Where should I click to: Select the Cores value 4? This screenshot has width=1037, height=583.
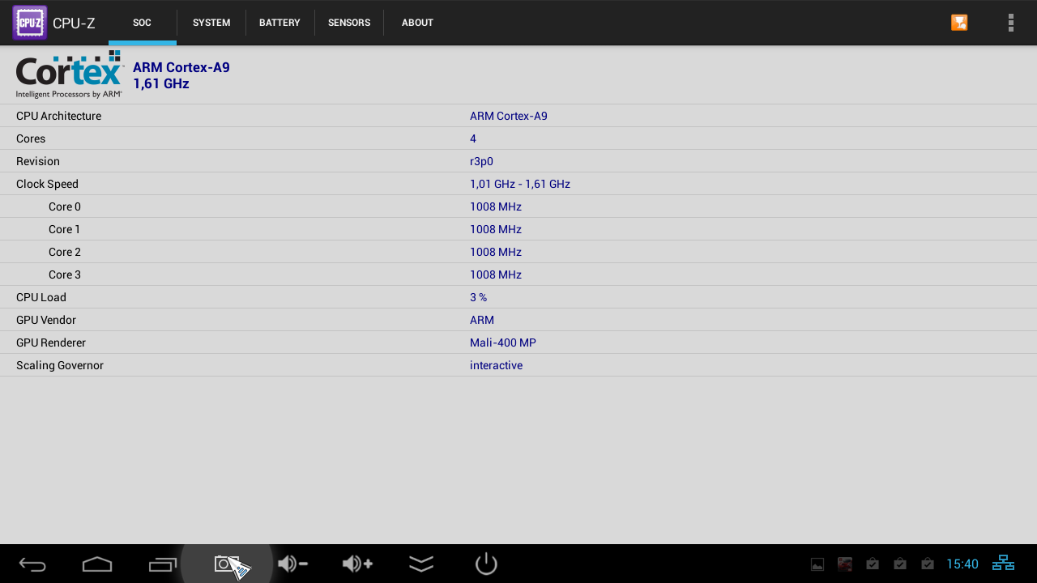473,138
